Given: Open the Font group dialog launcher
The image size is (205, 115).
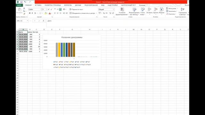Looking at the screenshot, I should [x=52, y=17].
